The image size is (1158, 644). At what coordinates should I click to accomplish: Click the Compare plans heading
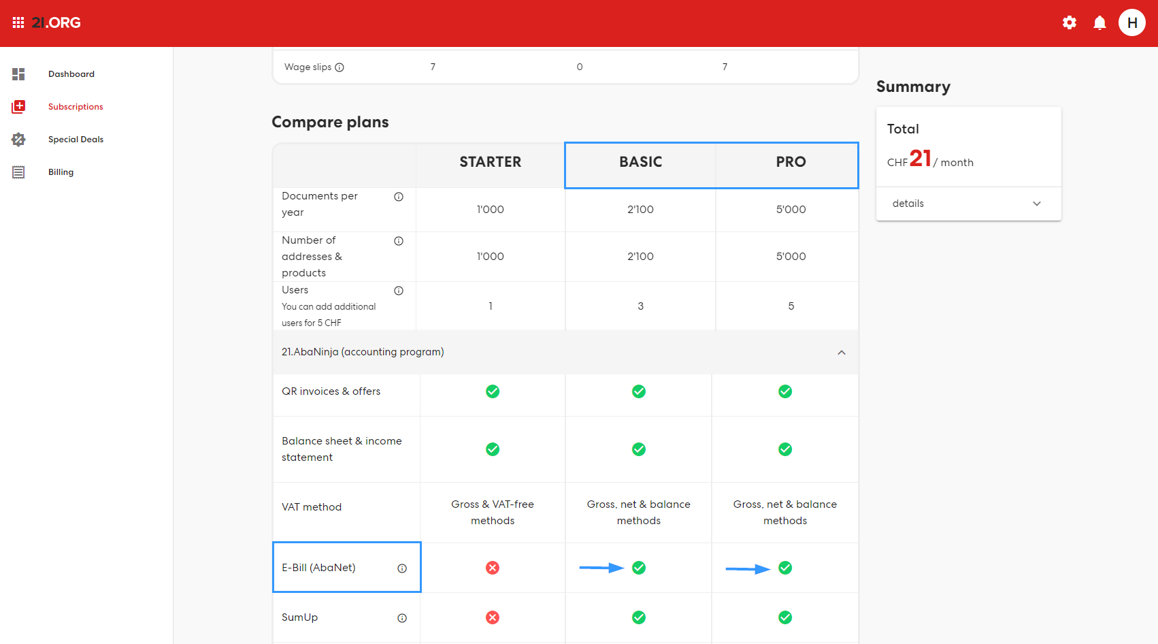(x=330, y=122)
